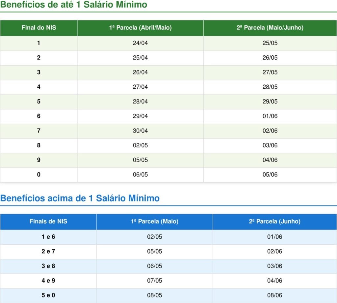337x303 pixels.
Task: Select the 08/06 date for NIS finals 5 e 0
Action: pos(274,295)
